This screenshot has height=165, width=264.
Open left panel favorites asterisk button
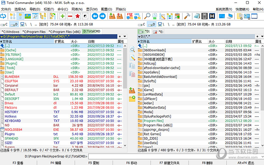click(x=120, y=37)
